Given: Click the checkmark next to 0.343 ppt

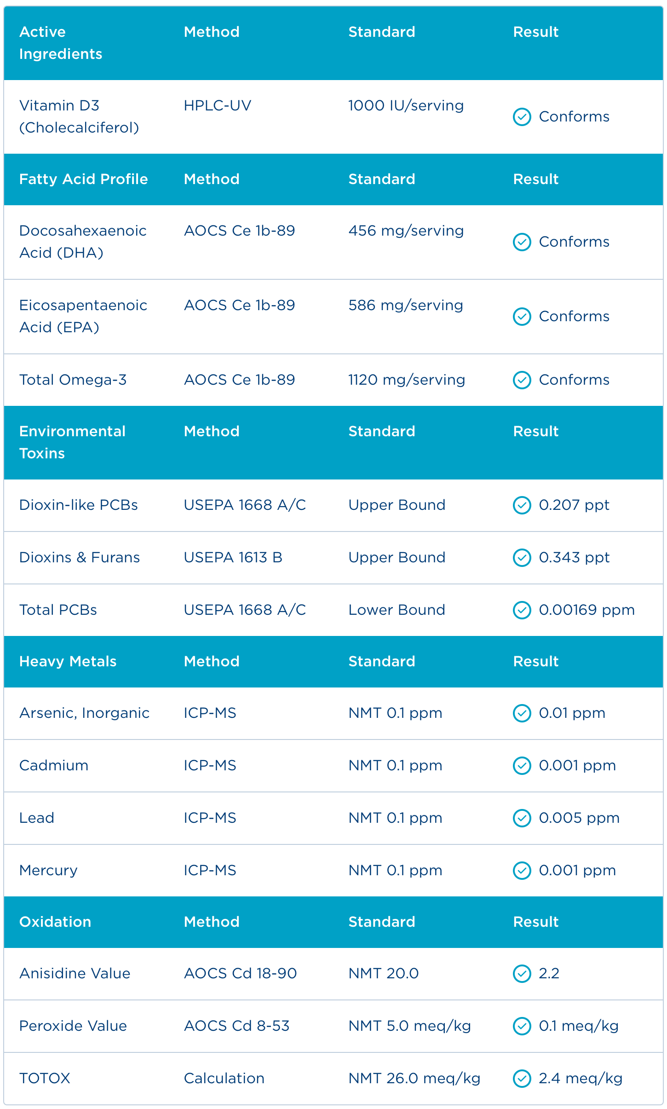Looking at the screenshot, I should (x=522, y=558).
